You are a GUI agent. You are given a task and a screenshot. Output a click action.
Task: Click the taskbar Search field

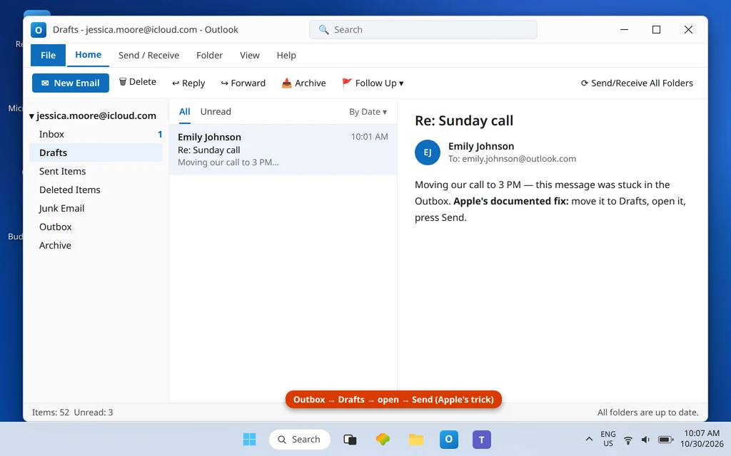click(299, 439)
